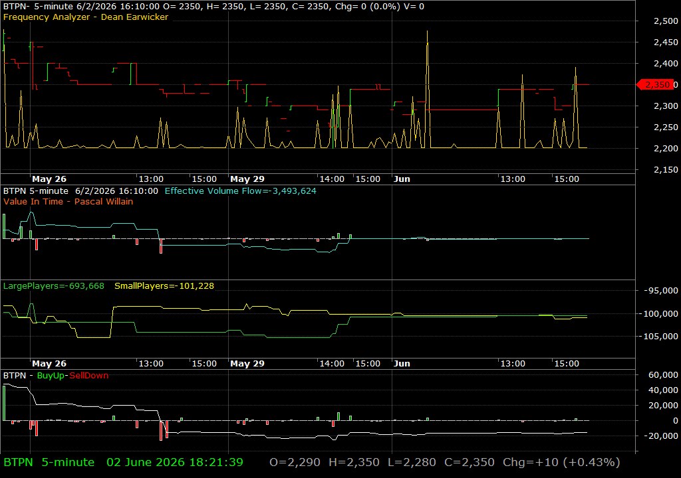Viewport: 681px width, 478px height.
Task: Click the 2,150 price axis label
Action: pos(666,169)
